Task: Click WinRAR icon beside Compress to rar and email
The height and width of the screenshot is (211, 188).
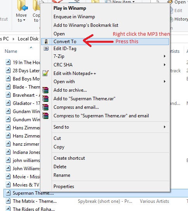Action: click(x=45, y=116)
